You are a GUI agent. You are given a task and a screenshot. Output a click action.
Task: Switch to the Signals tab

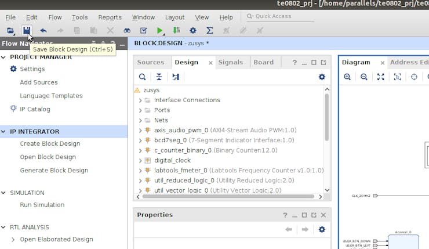[x=230, y=62]
